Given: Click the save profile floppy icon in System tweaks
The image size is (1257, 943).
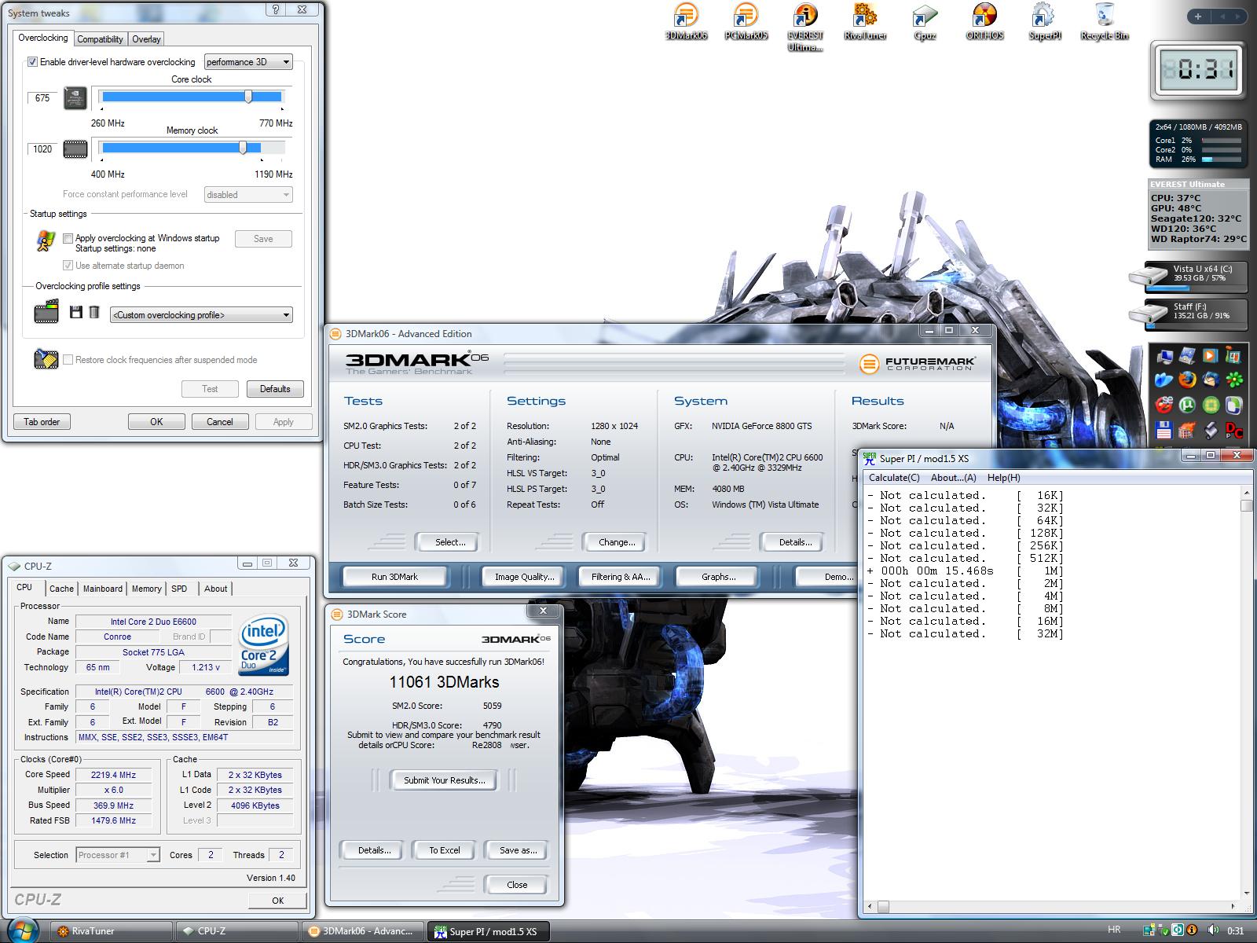Looking at the screenshot, I should 75,313.
